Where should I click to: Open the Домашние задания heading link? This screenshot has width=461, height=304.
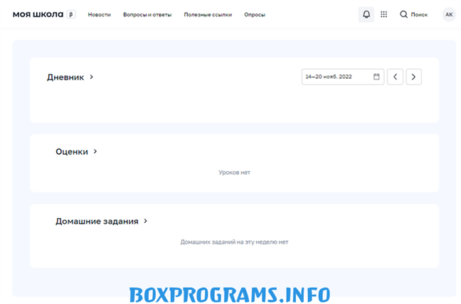point(97,221)
